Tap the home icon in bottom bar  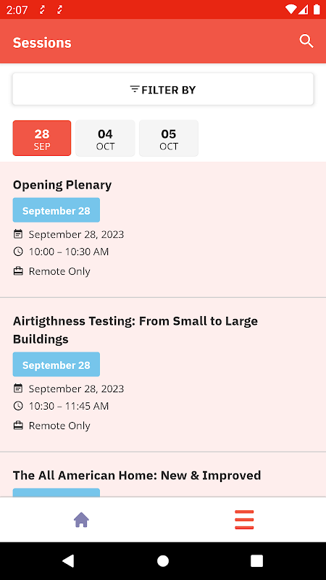[81, 520]
